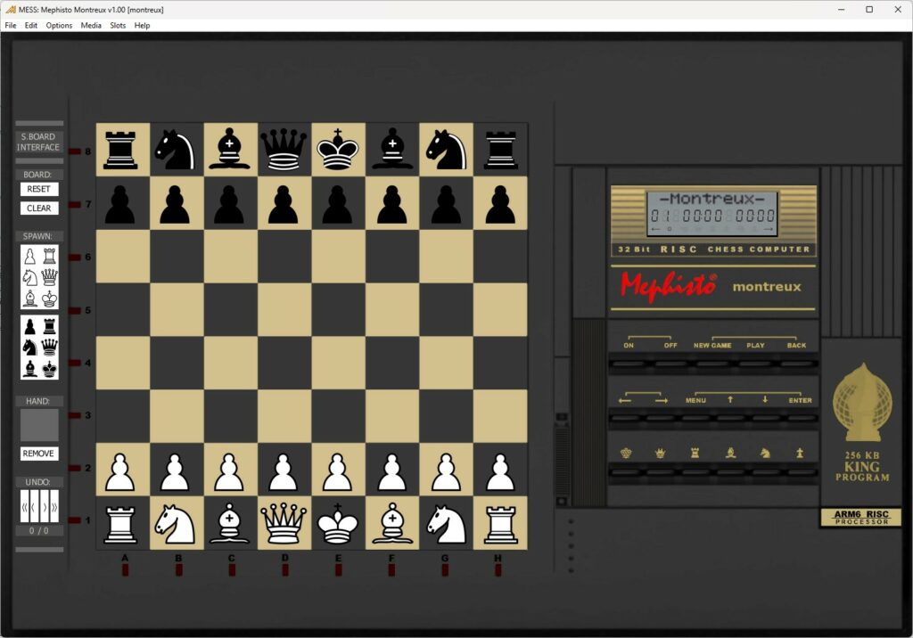Open the Help menu
Image resolution: width=913 pixels, height=638 pixels.
(142, 25)
